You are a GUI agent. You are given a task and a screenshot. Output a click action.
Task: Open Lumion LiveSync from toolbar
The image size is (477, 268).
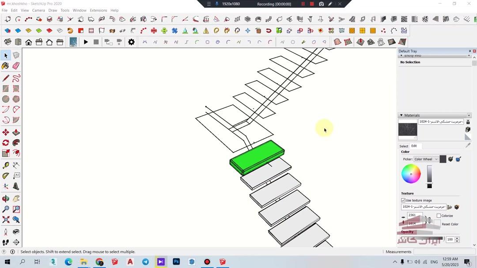pos(73,42)
